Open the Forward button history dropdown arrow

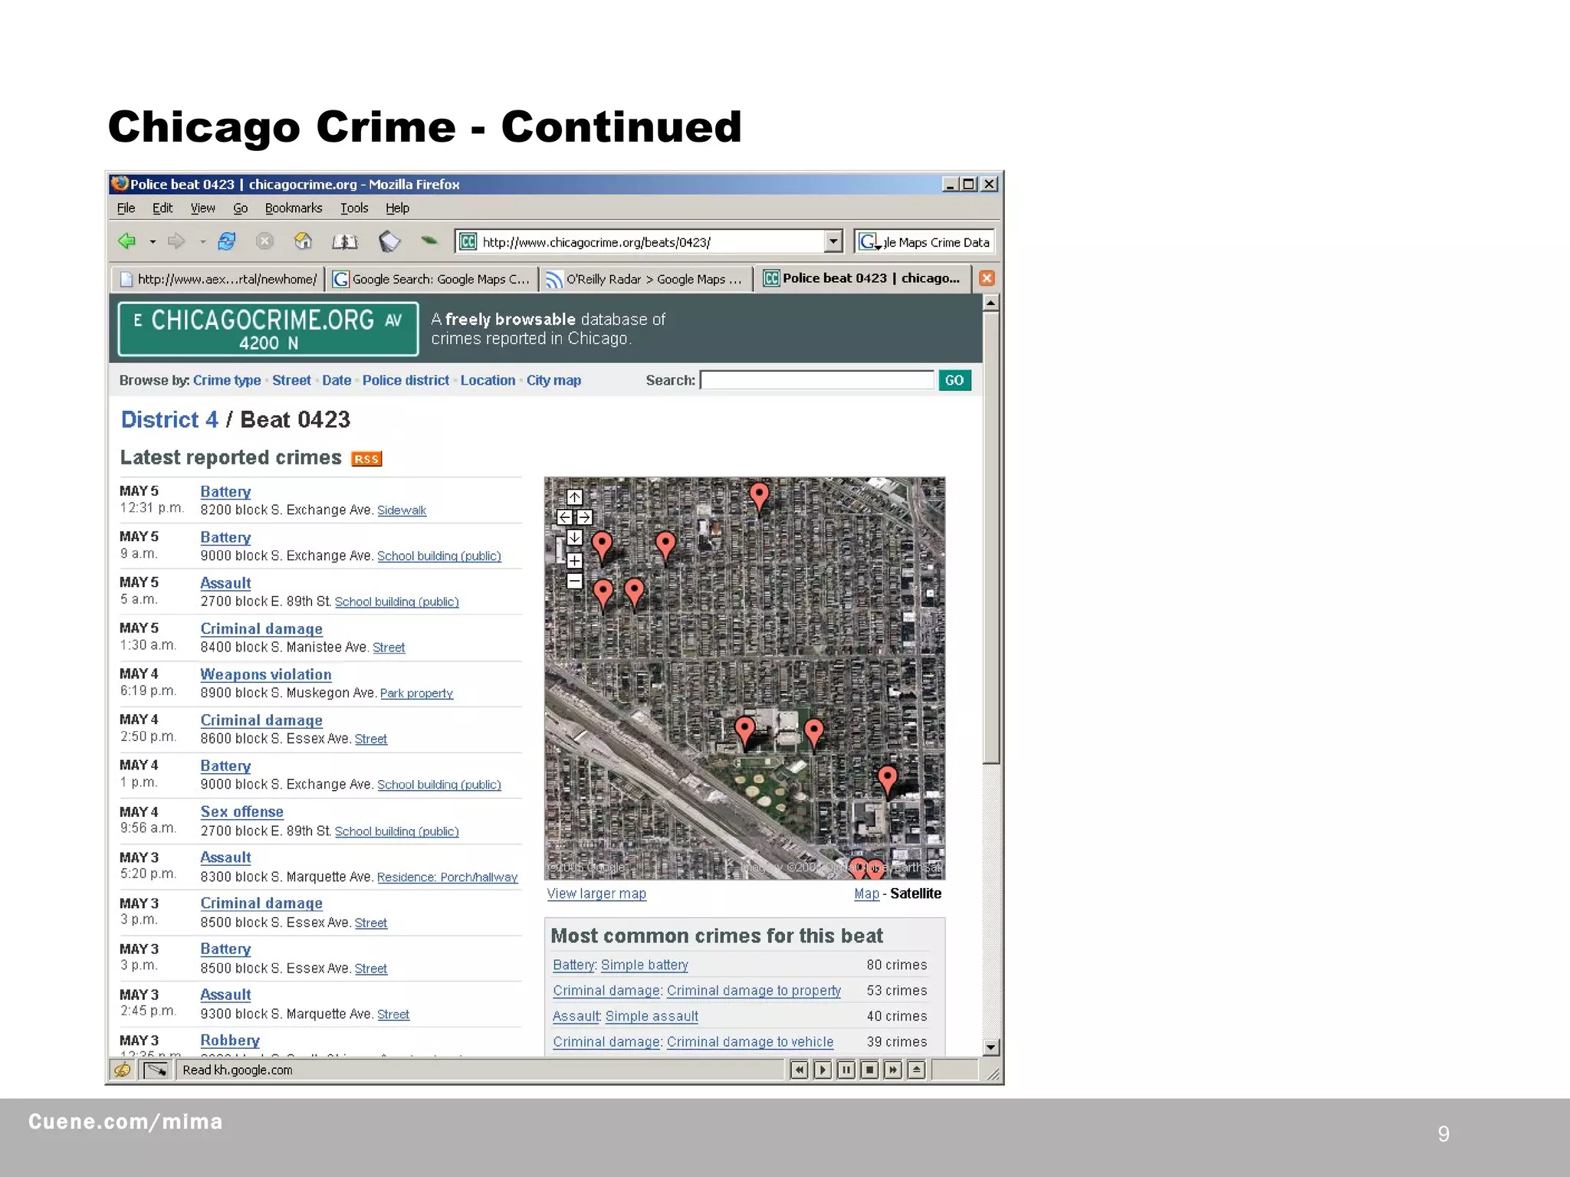point(202,242)
